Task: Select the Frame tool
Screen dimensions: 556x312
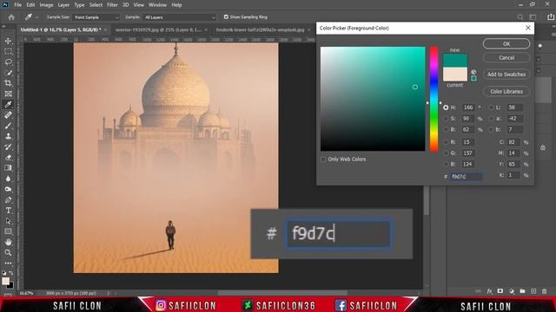Action: [x=8, y=94]
